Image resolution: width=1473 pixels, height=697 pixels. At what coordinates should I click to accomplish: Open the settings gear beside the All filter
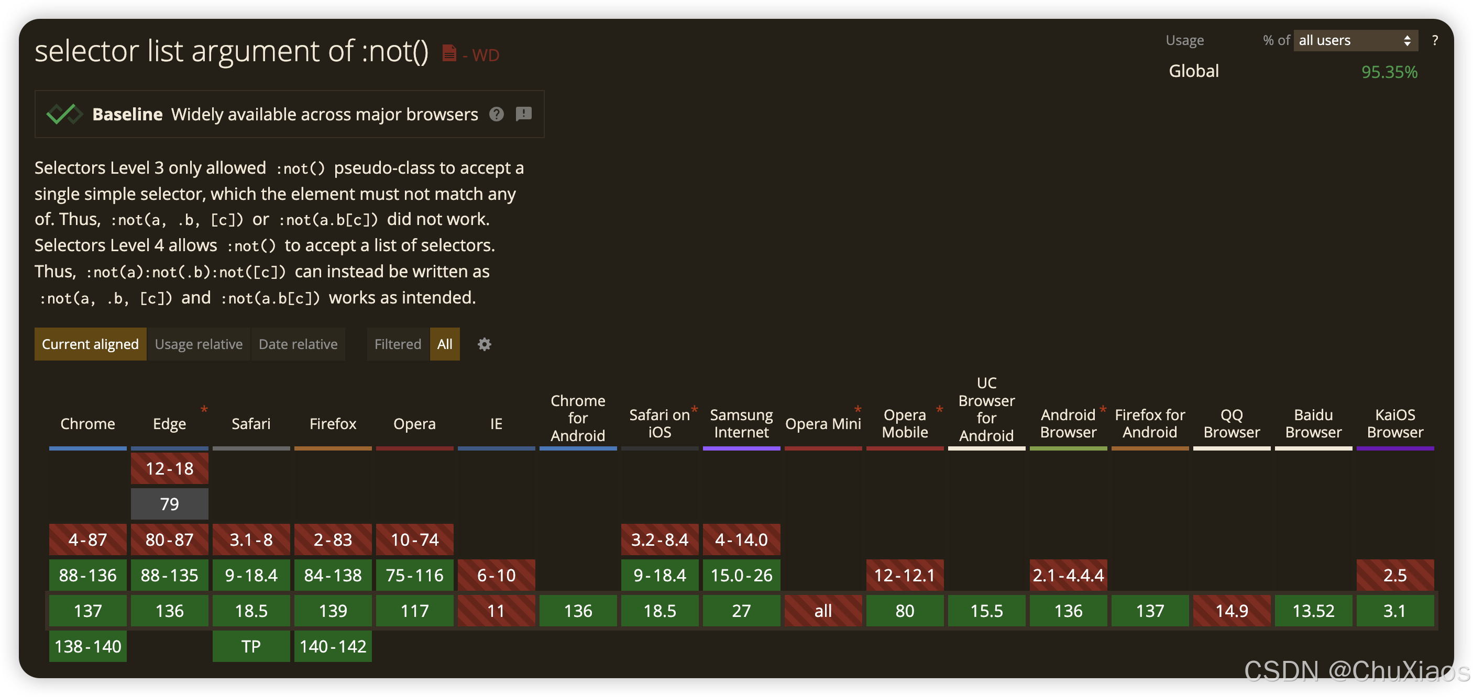point(484,344)
